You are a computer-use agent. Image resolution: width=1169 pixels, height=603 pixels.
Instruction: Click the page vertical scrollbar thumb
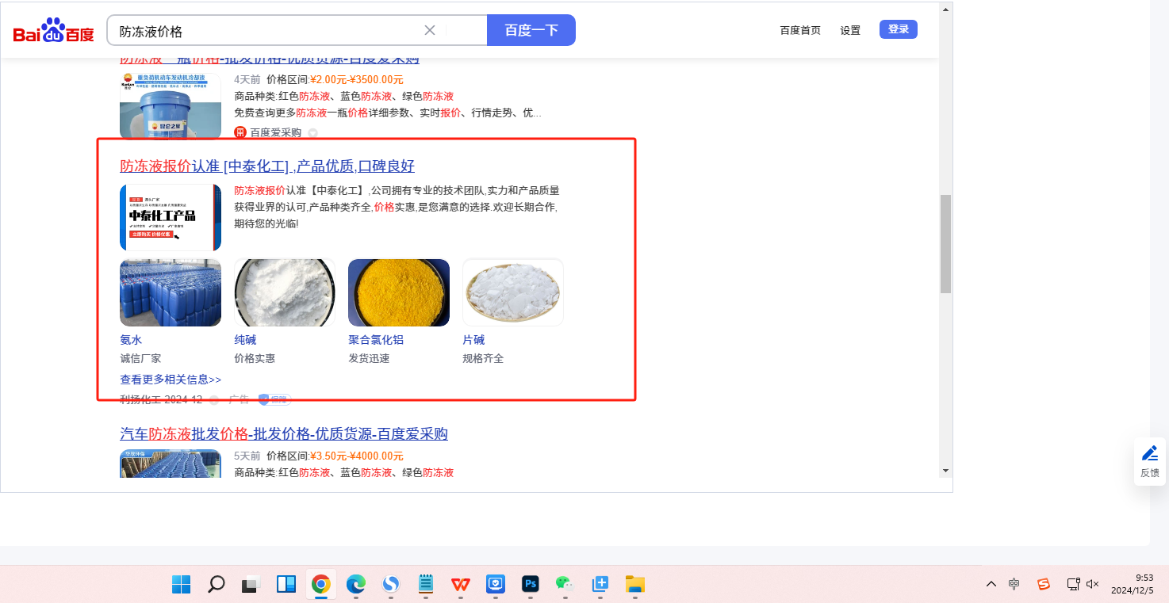(945, 244)
